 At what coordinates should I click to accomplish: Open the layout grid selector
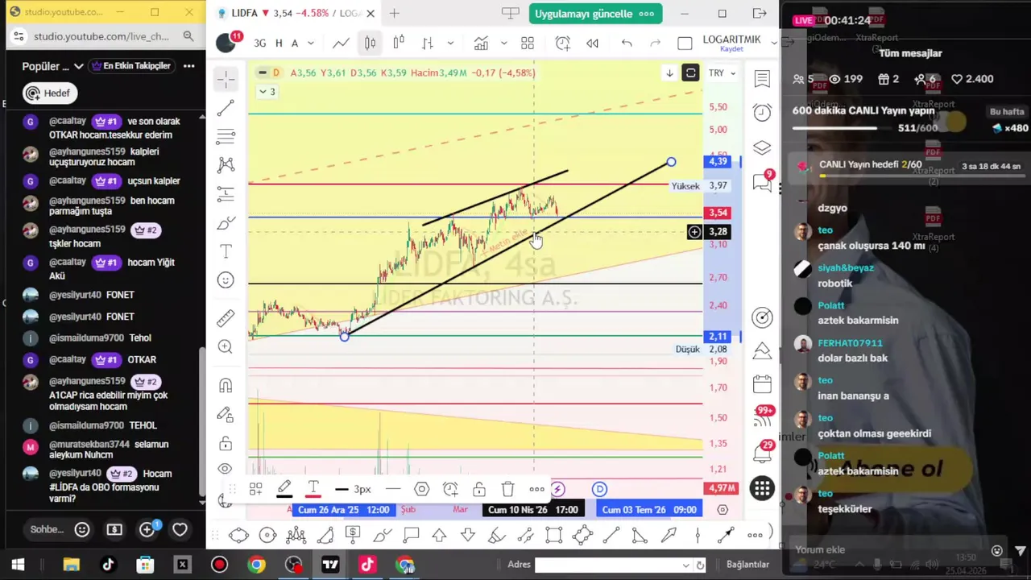pyautogui.click(x=528, y=43)
